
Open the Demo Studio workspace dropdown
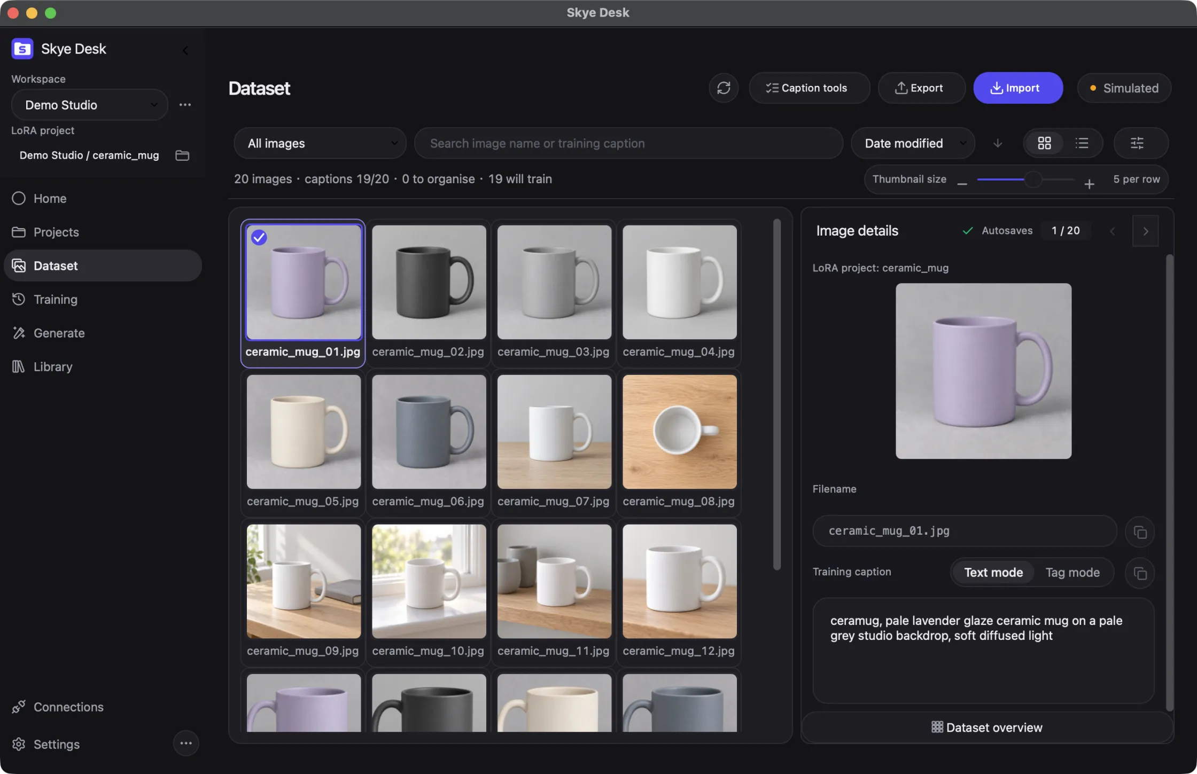point(90,105)
